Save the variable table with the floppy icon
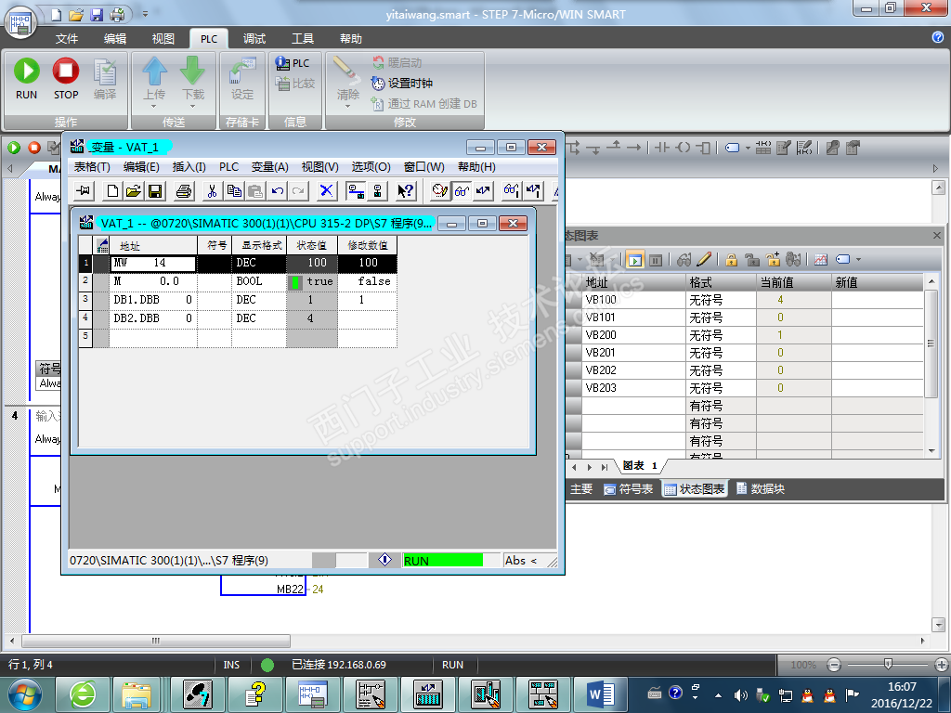The width and height of the screenshot is (951, 713). [155, 191]
